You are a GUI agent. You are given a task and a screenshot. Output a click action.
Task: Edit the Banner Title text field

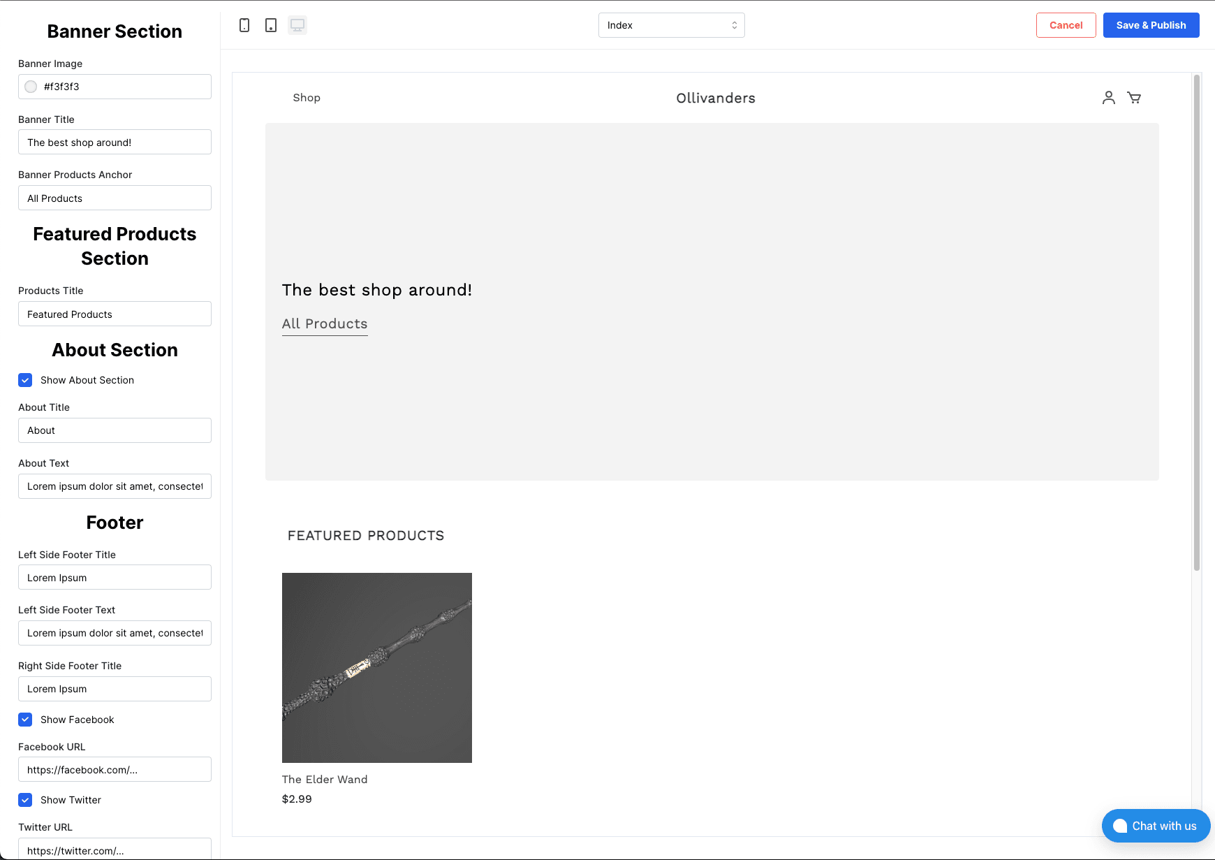(114, 142)
